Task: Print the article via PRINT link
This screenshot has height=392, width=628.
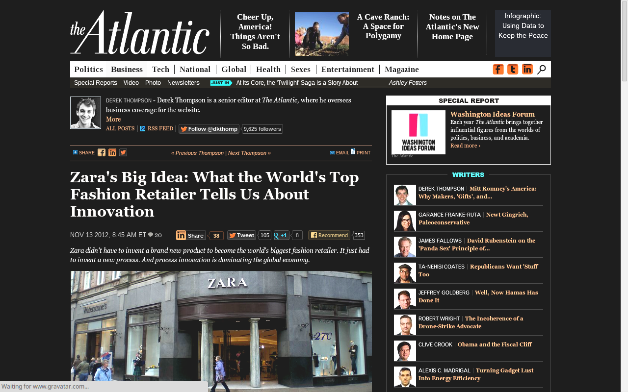Action: pyautogui.click(x=361, y=152)
